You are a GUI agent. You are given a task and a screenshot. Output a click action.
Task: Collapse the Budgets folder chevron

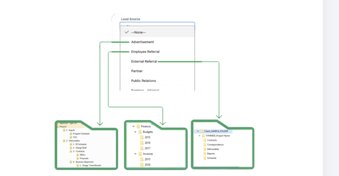pyautogui.click(x=135, y=132)
